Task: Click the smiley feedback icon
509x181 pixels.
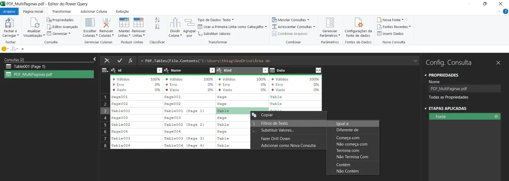Action: click(5, 49)
